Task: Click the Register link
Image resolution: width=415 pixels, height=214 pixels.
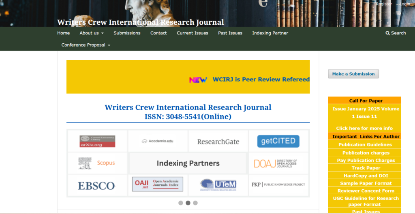Action: pyautogui.click(x=384, y=4)
